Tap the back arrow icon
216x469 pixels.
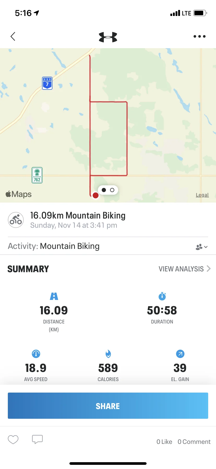click(13, 36)
